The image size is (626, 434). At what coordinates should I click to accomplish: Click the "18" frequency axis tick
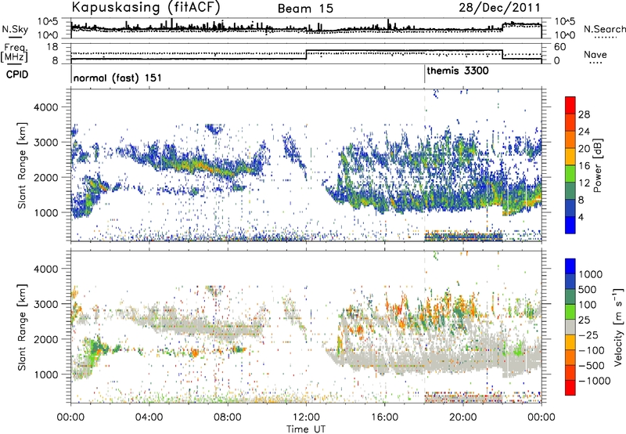(52, 46)
